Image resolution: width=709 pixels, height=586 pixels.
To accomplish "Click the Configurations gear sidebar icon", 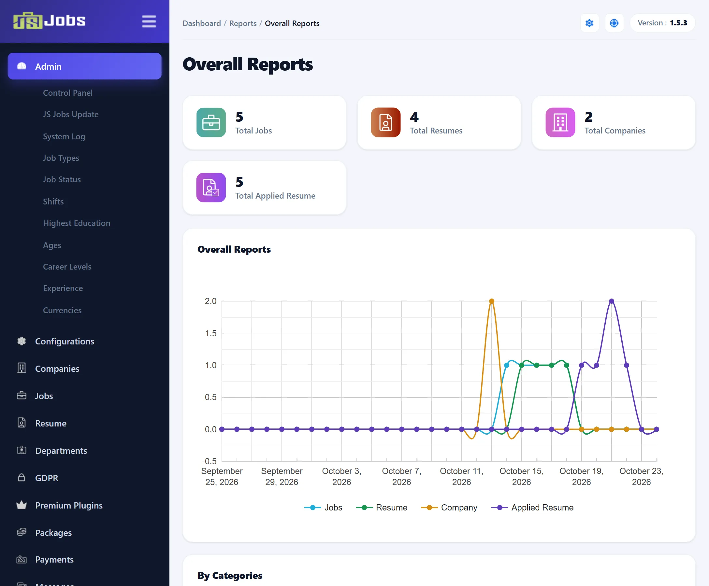I will 22,341.
